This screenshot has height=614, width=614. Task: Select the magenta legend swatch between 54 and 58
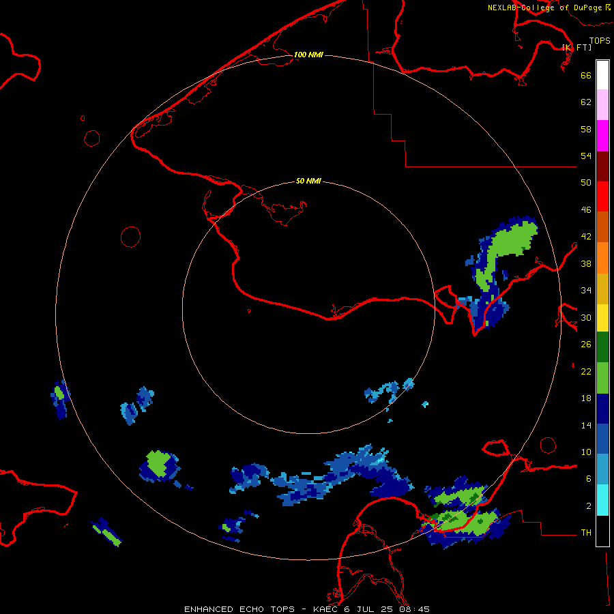click(602, 136)
